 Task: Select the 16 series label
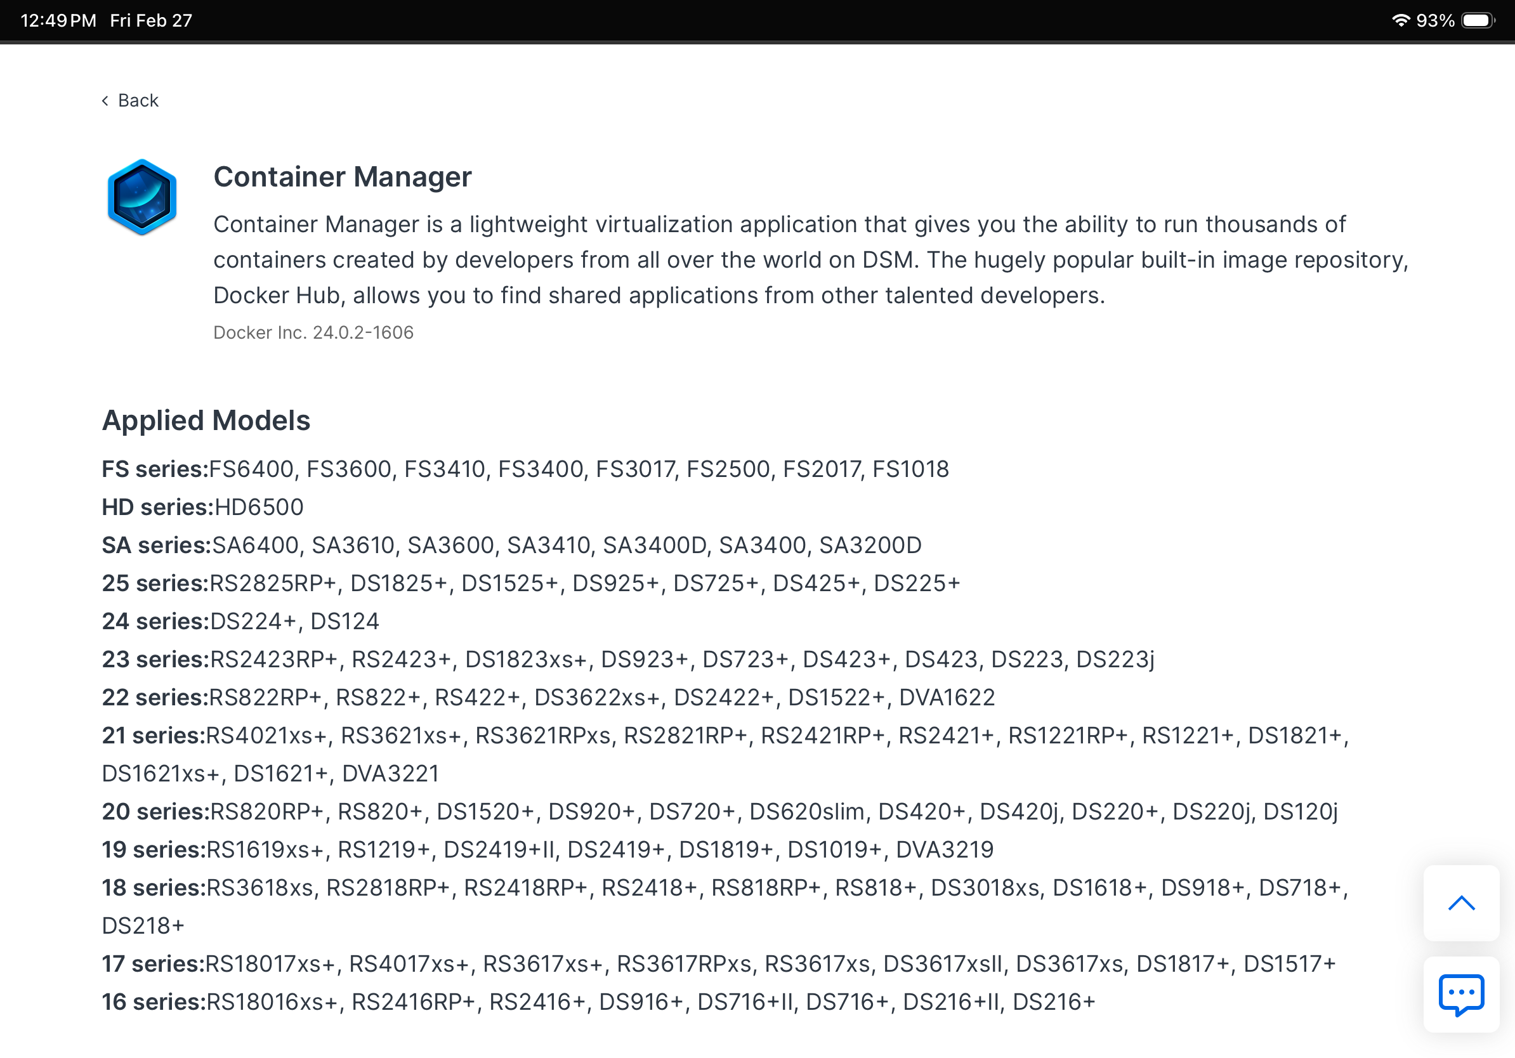click(154, 1002)
